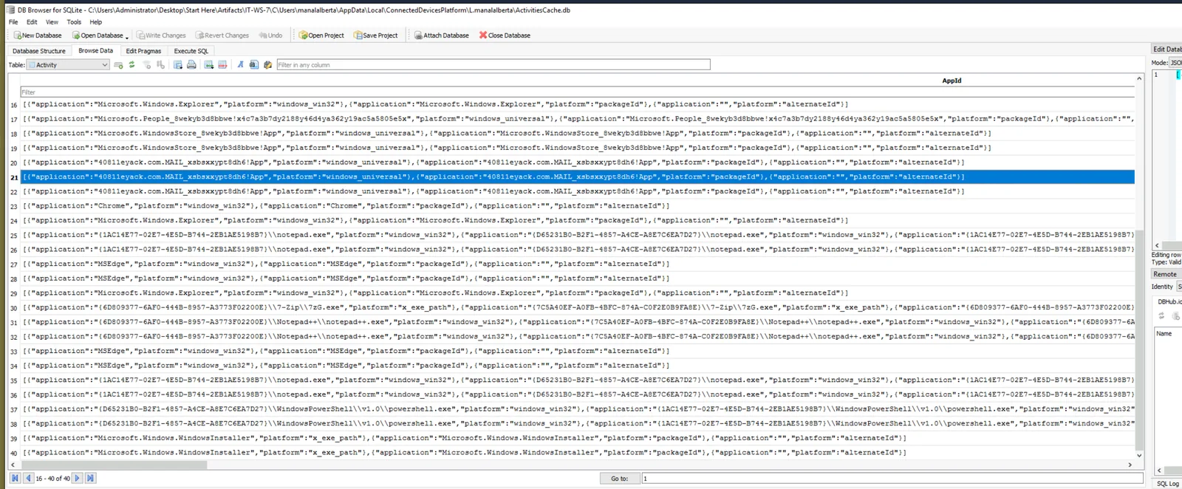The image size is (1182, 489).
Task: Click the red delete record icon
Action: 222,65
